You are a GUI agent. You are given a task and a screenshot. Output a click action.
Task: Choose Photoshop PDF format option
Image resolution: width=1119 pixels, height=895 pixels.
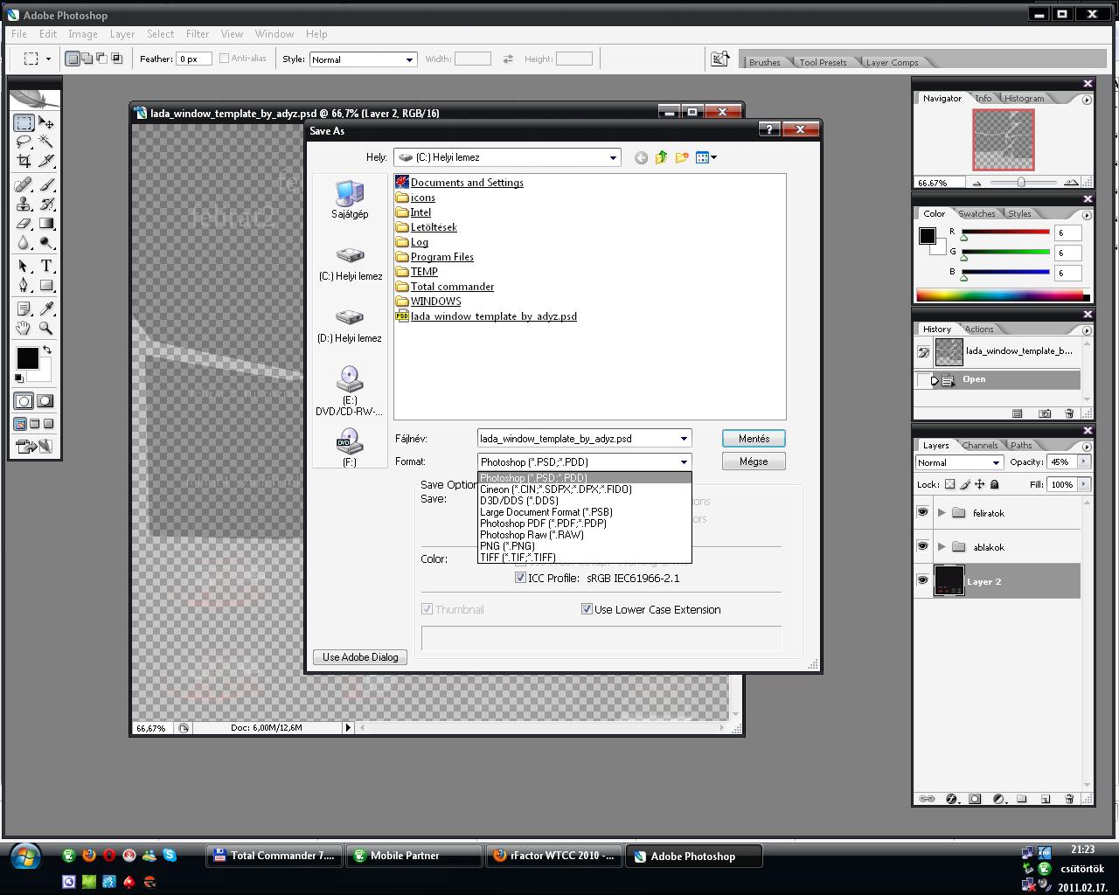[x=584, y=524]
